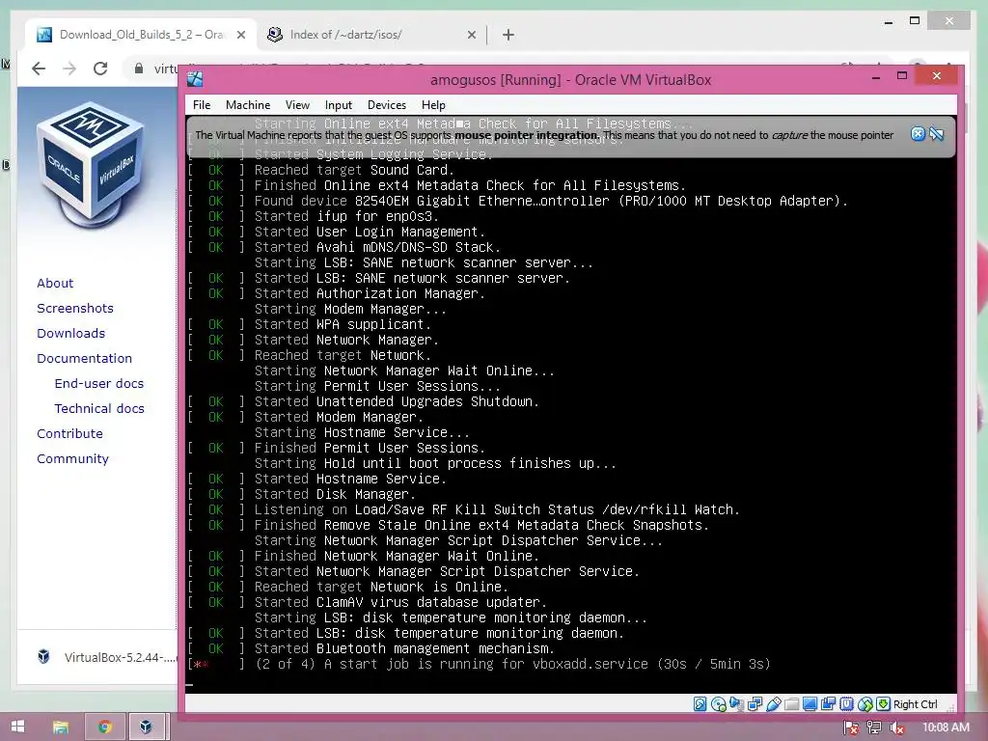The image size is (988, 741).
Task: Click the green arrow keyboard capture indicator
Action: tap(884, 703)
